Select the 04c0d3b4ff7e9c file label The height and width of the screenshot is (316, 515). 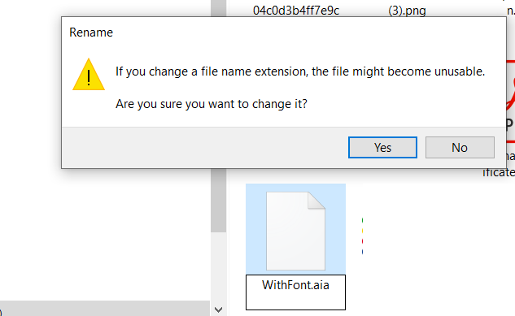point(296,11)
